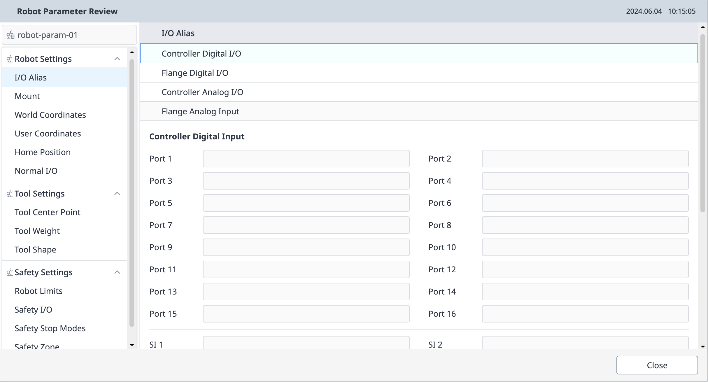Collapse the Robot Settings section chevron
Viewport: 708px width, 382px height.
click(x=117, y=59)
